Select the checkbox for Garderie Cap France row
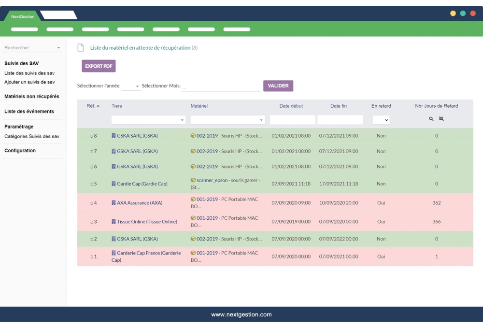The height and width of the screenshot is (328, 483). 91,257
